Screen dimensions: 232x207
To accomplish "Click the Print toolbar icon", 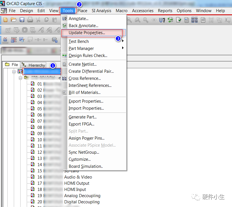I will coord(30,20).
